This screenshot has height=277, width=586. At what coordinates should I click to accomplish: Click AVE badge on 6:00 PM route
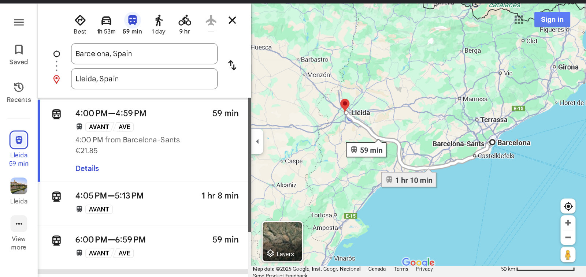(125, 253)
